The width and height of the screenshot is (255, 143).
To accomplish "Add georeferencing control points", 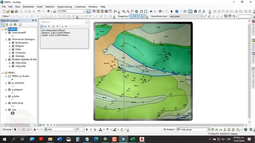I will [205, 16].
